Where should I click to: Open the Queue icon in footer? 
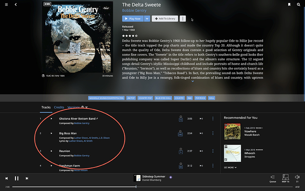click(273, 178)
